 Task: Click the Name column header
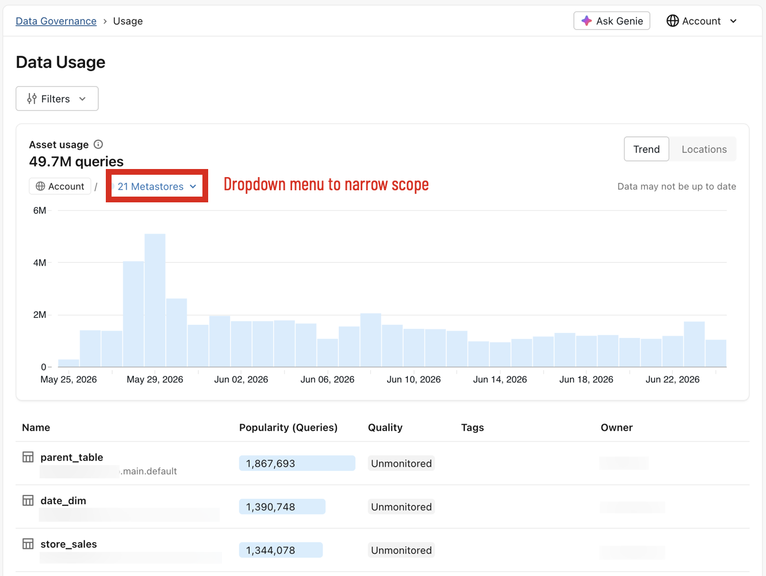36,428
